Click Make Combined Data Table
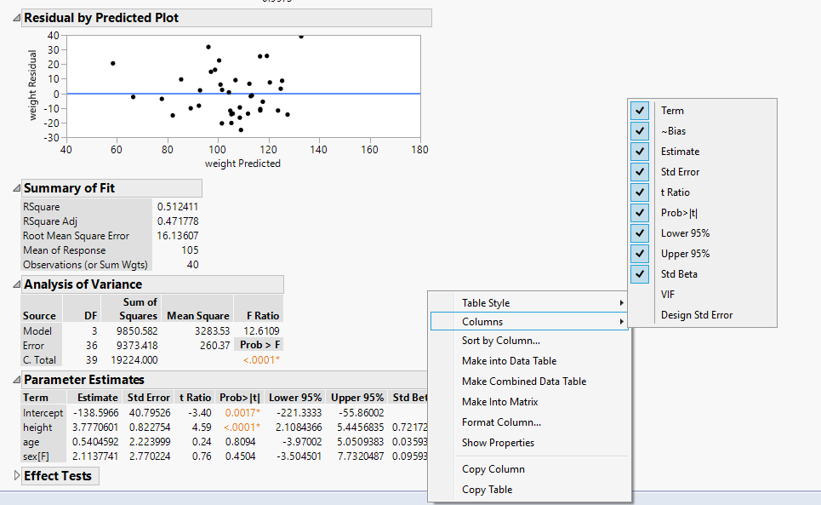 click(523, 382)
